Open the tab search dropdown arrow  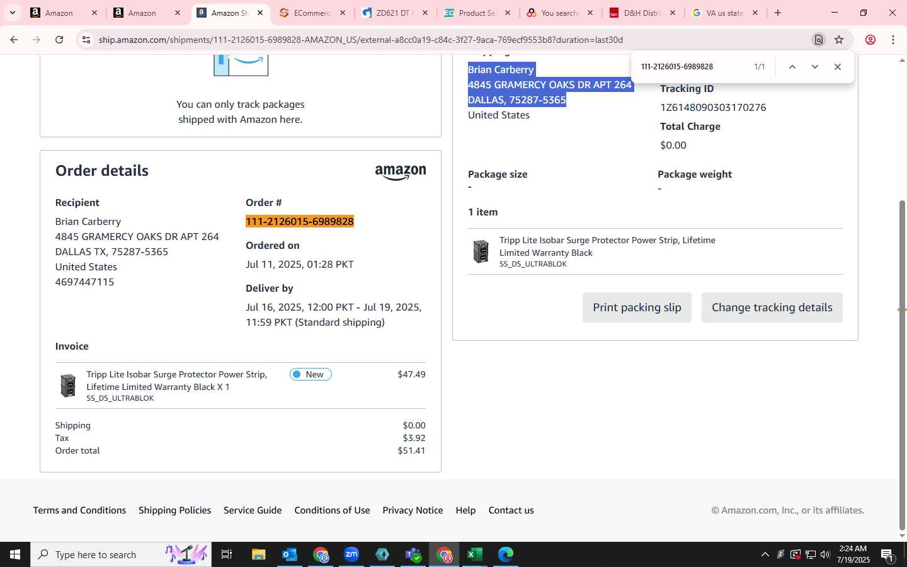(12, 13)
